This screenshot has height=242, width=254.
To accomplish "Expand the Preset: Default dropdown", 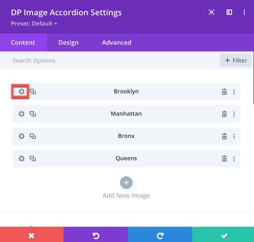I will click(34, 24).
